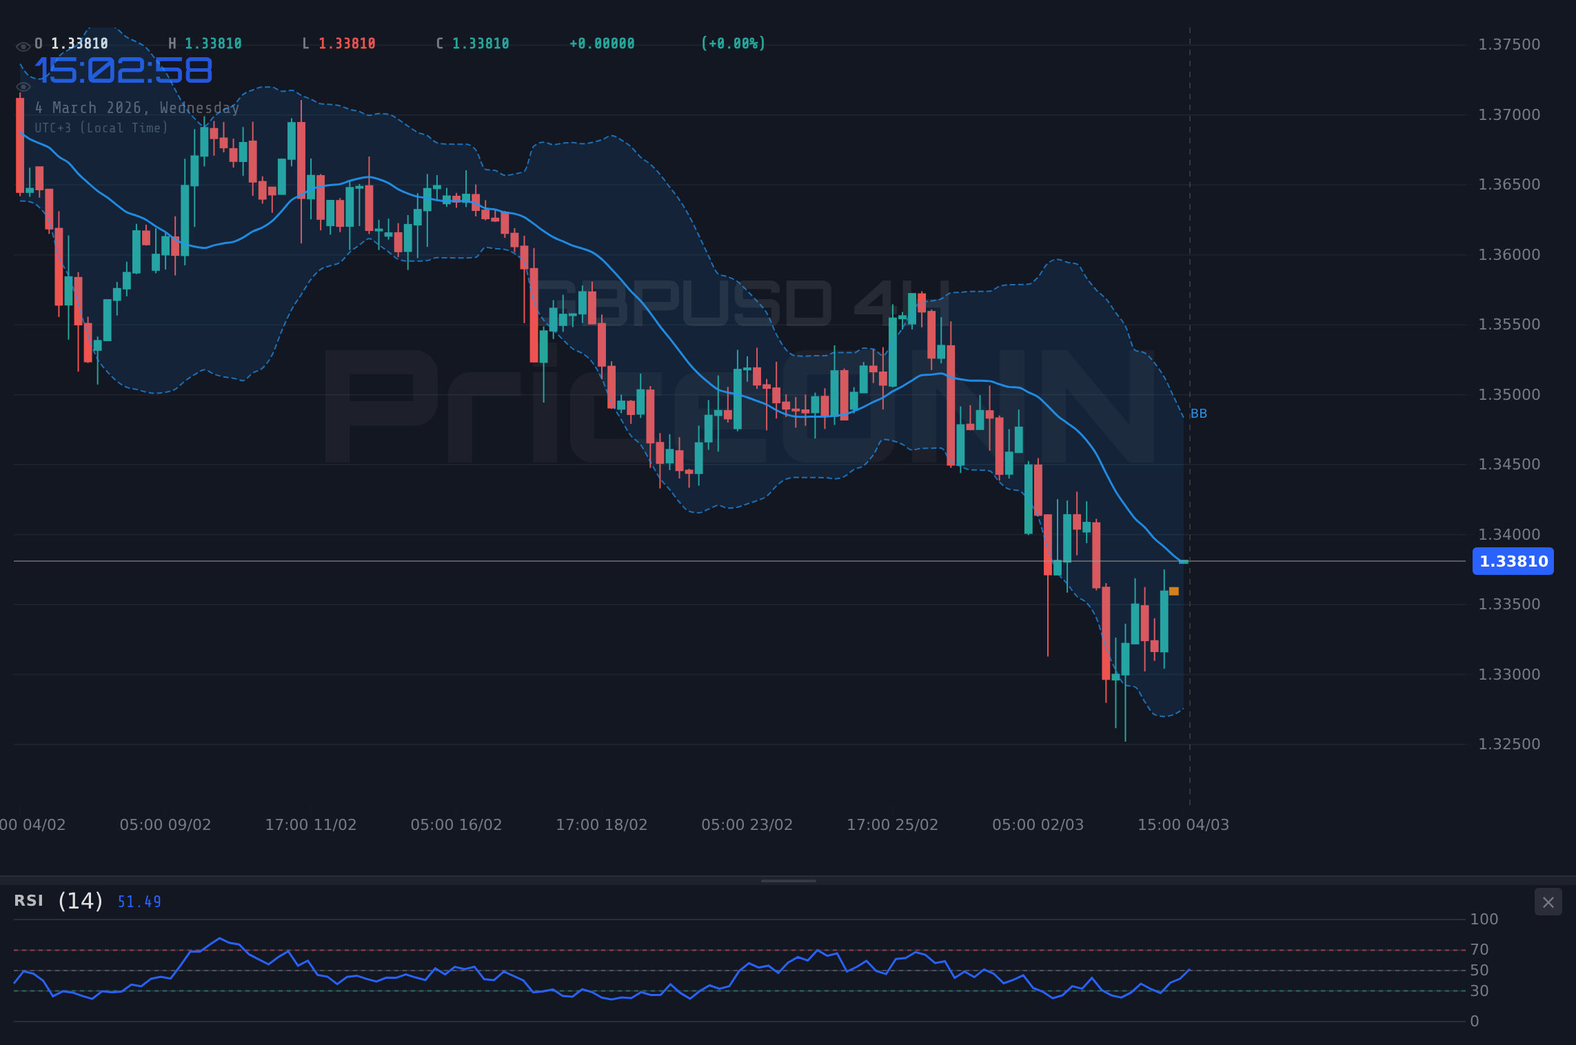Close the RSI indicator panel
This screenshot has width=1576, height=1045.
pos(1548,902)
